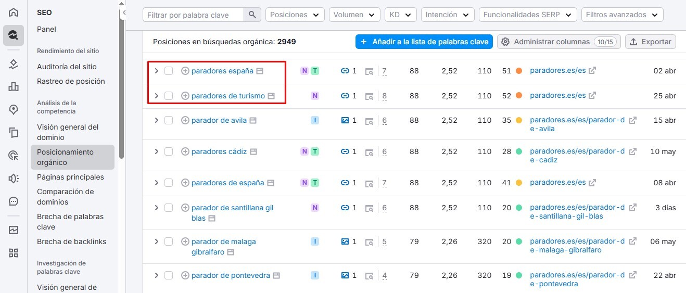Click the image feature icon in the 'parador de avila' row

345,120
